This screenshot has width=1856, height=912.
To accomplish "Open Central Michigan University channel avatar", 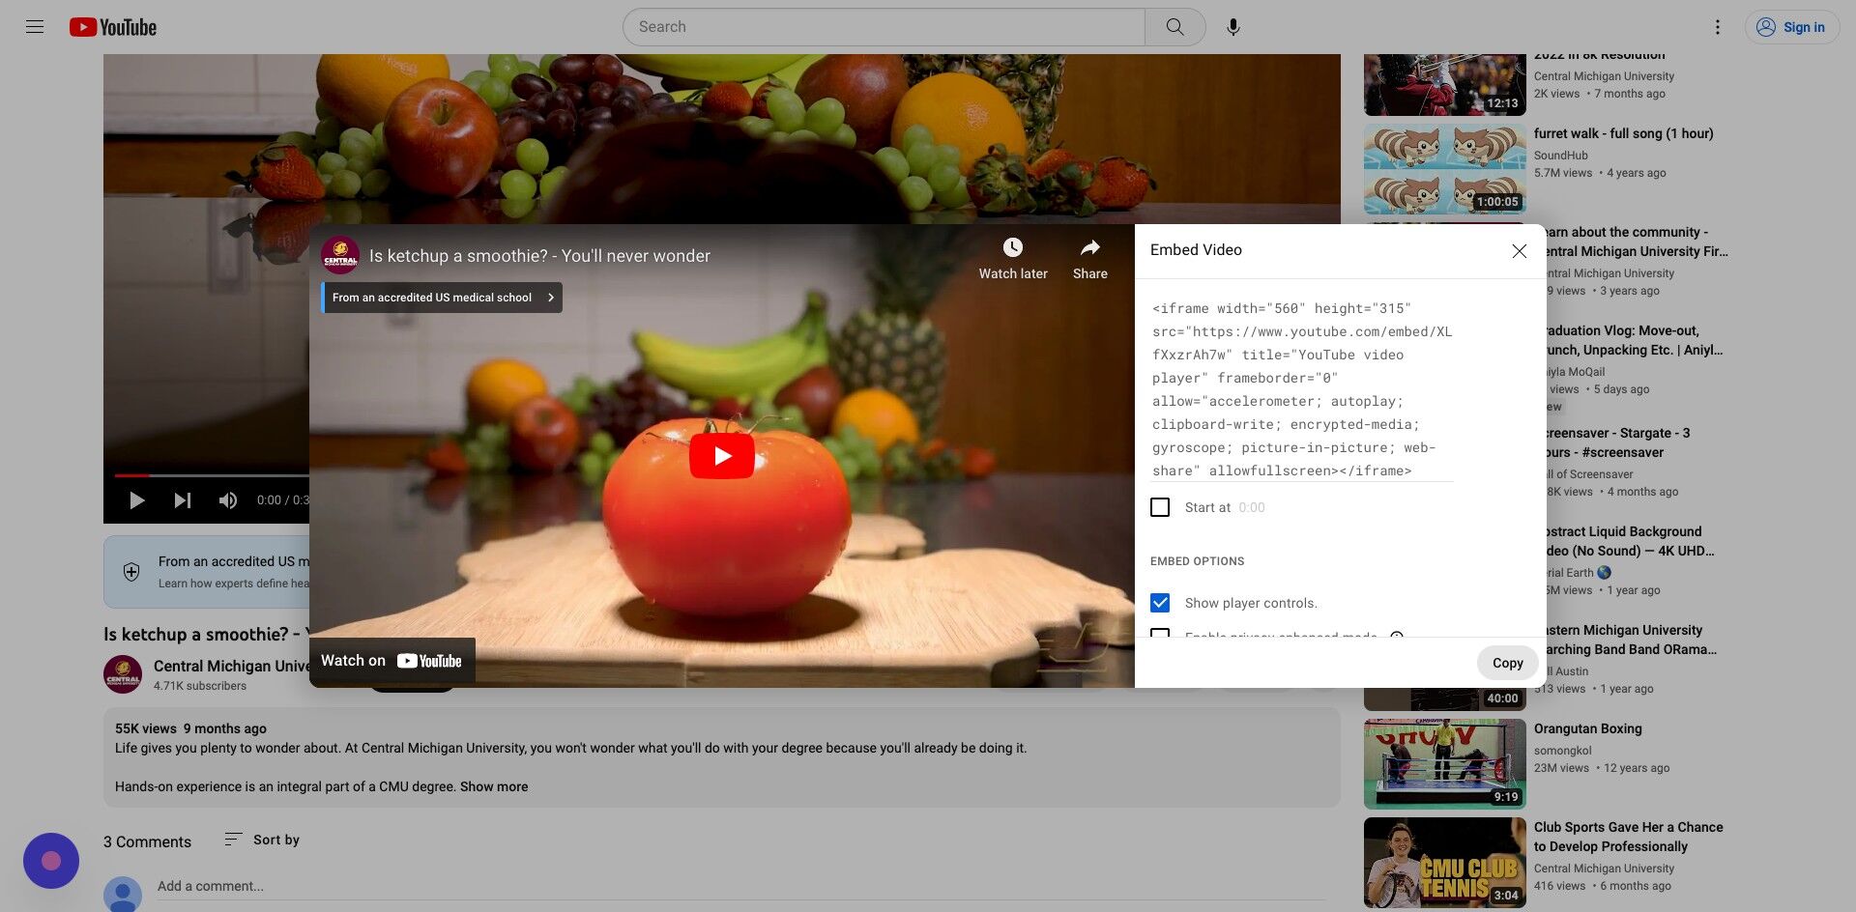I will [x=123, y=674].
